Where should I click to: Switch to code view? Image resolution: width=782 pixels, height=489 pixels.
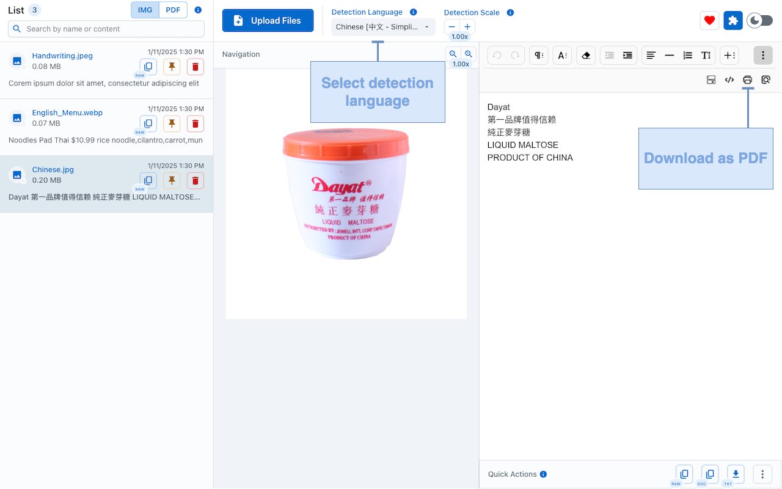(729, 79)
